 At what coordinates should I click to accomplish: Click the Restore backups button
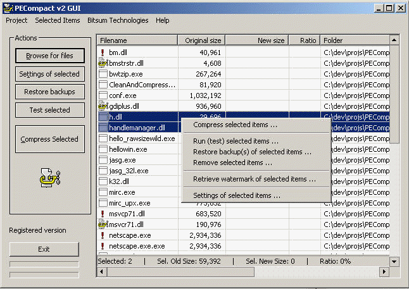tap(50, 92)
